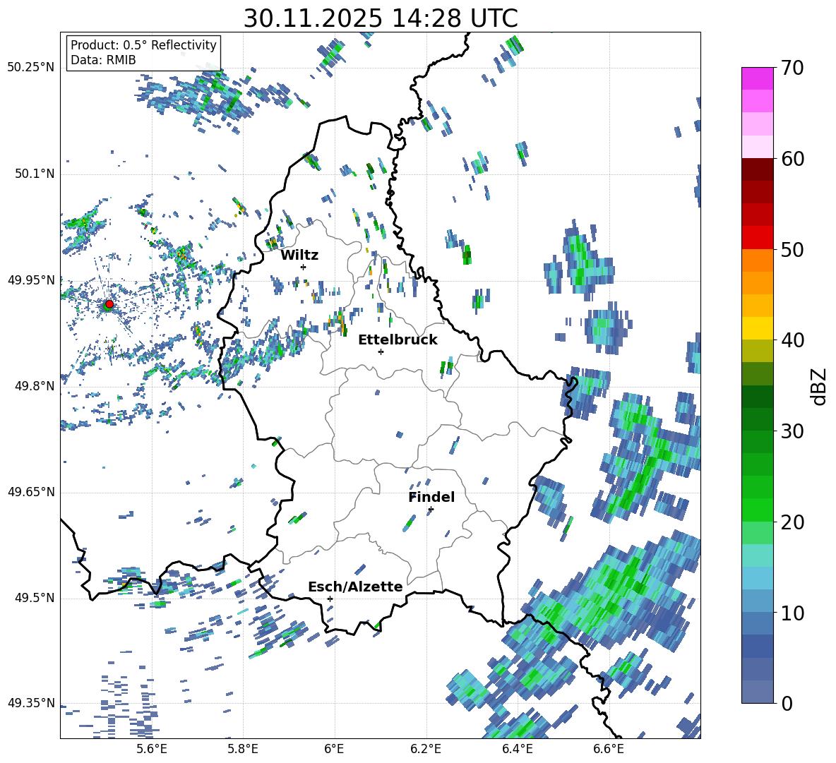Click the Ettelbruck station cross marker

point(381,352)
